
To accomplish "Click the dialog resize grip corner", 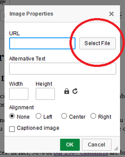I will tap(116, 148).
